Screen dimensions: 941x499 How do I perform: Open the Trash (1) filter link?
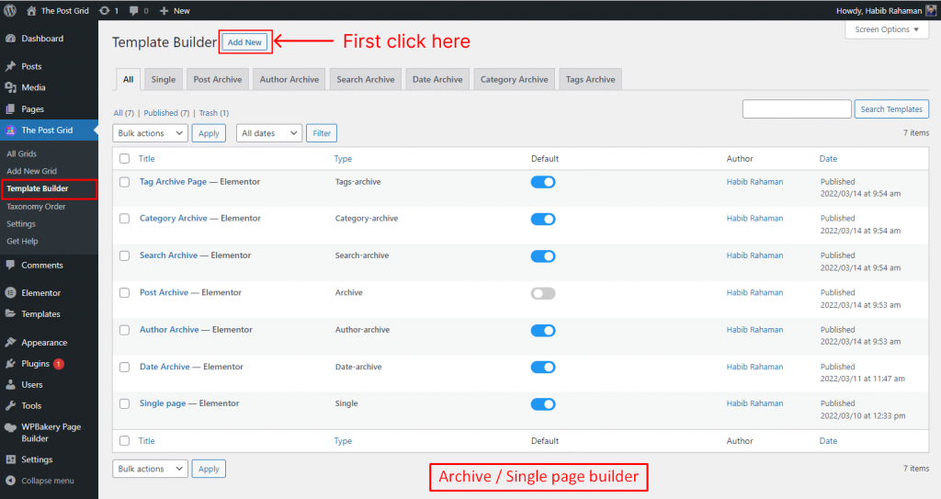[x=213, y=113]
